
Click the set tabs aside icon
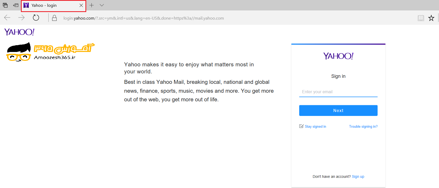pos(16,5)
